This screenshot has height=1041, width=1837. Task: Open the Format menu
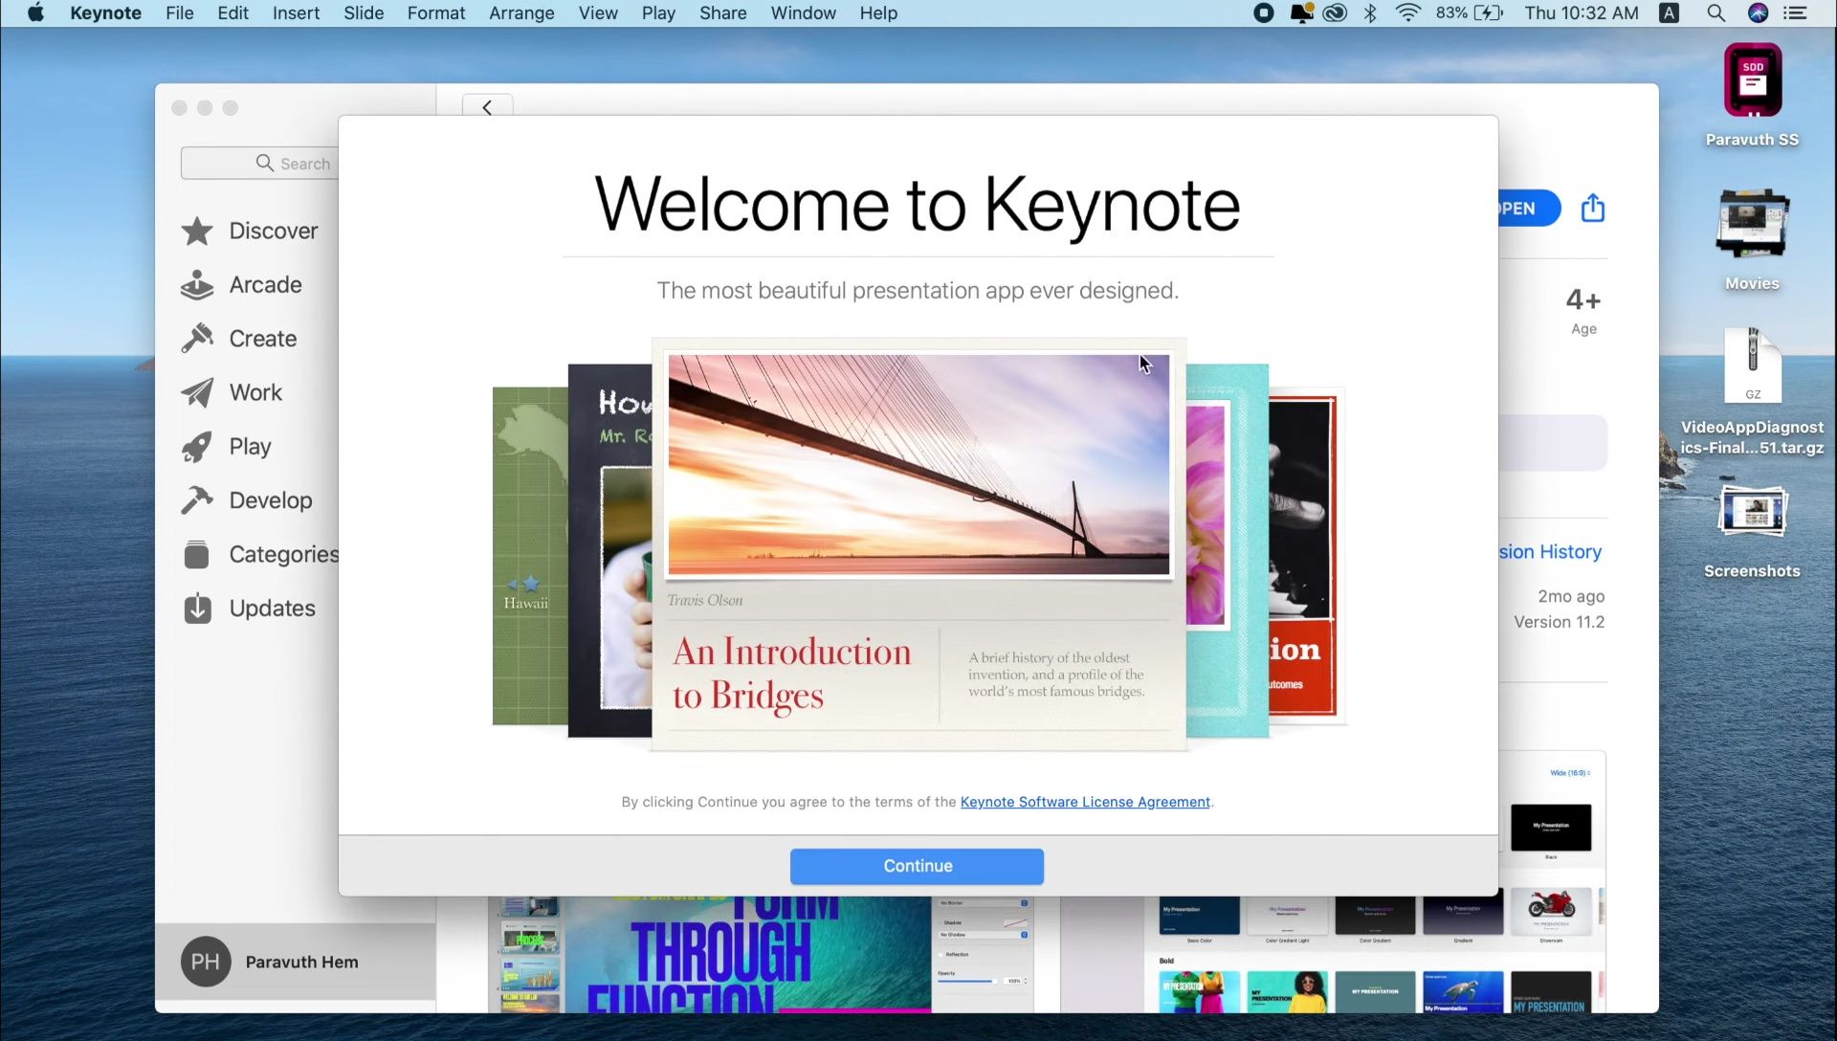tap(436, 13)
